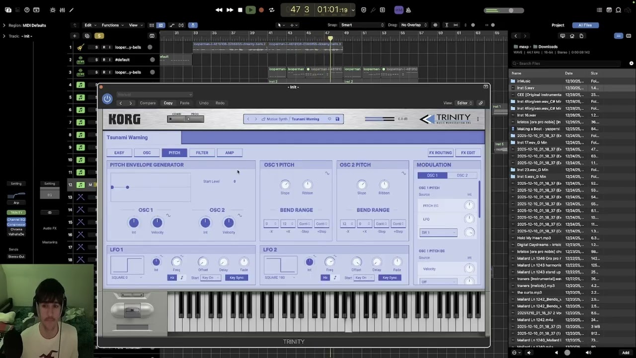Viewport: 636px width, 358px height.
Task: Click the Duplicate Track icon
Action: coord(87,36)
